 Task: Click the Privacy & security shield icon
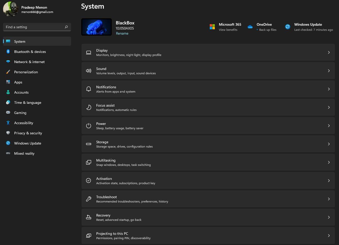point(8,133)
